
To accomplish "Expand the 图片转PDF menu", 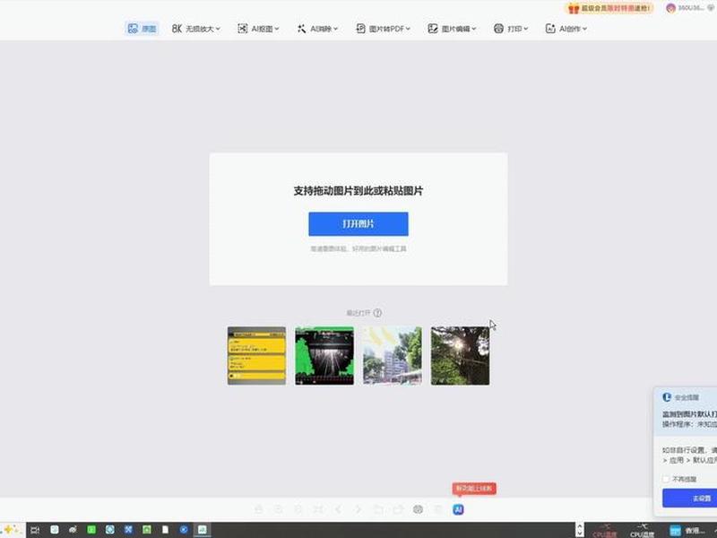I will click(x=384, y=29).
